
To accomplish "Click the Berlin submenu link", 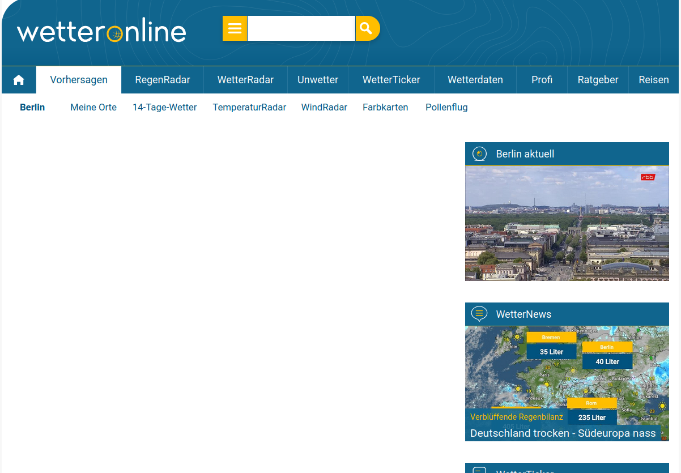I will (x=32, y=107).
